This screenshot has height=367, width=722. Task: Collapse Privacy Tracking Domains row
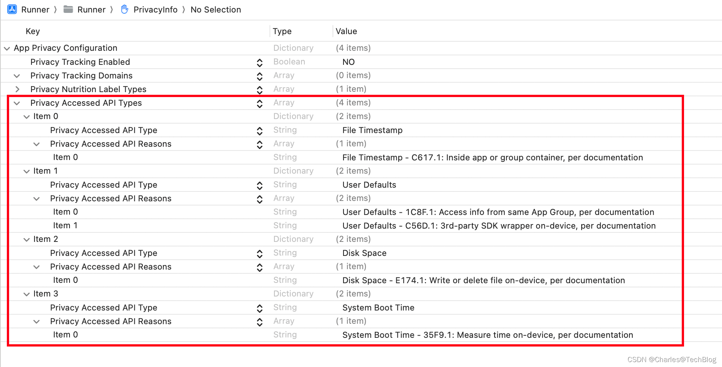17,76
